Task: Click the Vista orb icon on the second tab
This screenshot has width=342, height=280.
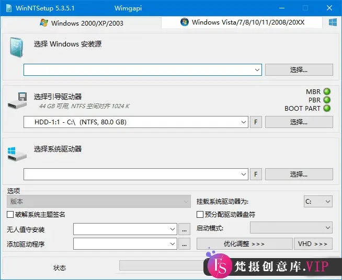Action: [x=185, y=22]
